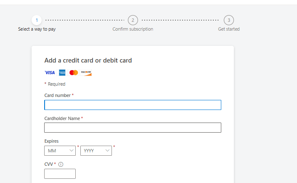
Task: Focus the Card number input field
Action: pos(133,105)
